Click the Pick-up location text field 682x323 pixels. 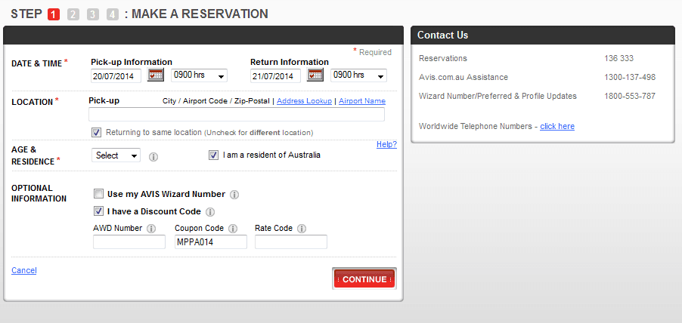coord(237,115)
